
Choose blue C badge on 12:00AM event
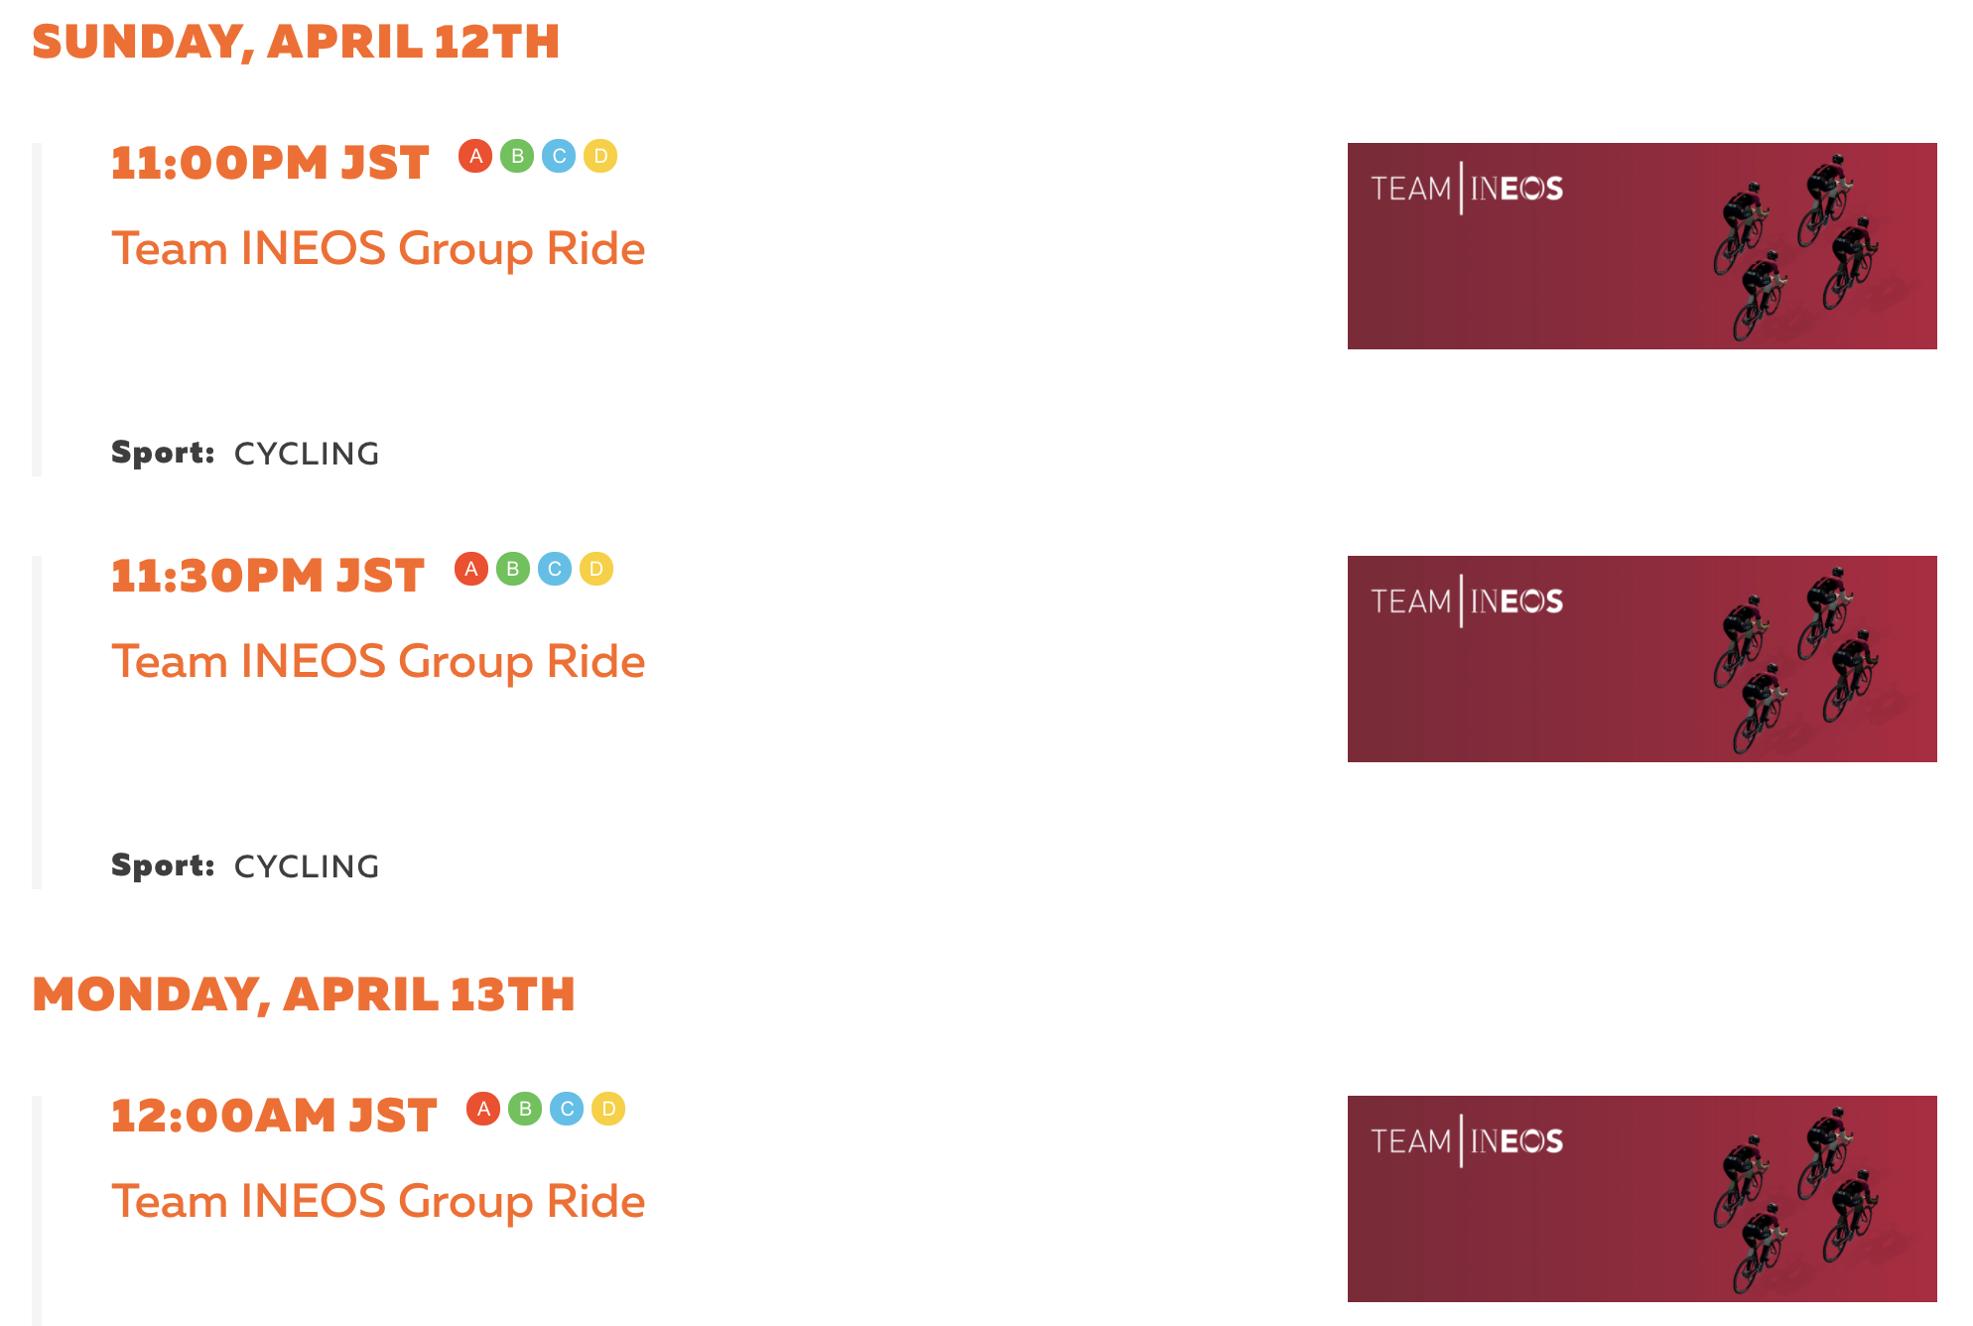(x=567, y=1109)
